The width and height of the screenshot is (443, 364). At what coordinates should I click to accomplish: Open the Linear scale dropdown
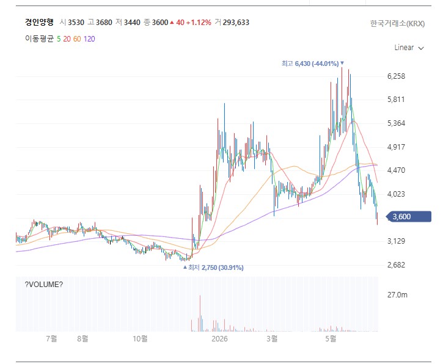click(x=409, y=48)
